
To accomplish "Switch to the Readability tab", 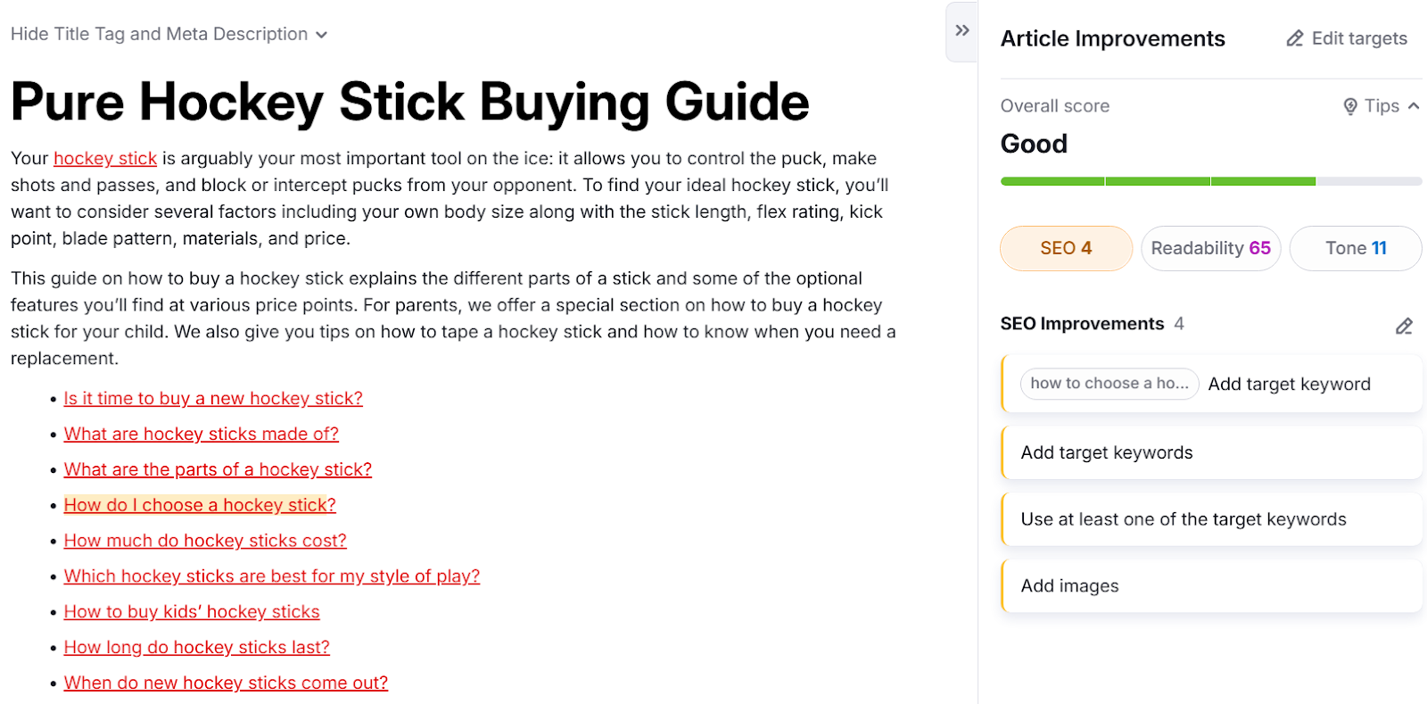I will point(1210,248).
